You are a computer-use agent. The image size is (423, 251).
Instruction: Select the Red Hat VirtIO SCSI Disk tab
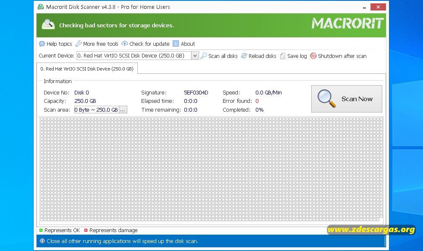pyautogui.click(x=87, y=69)
